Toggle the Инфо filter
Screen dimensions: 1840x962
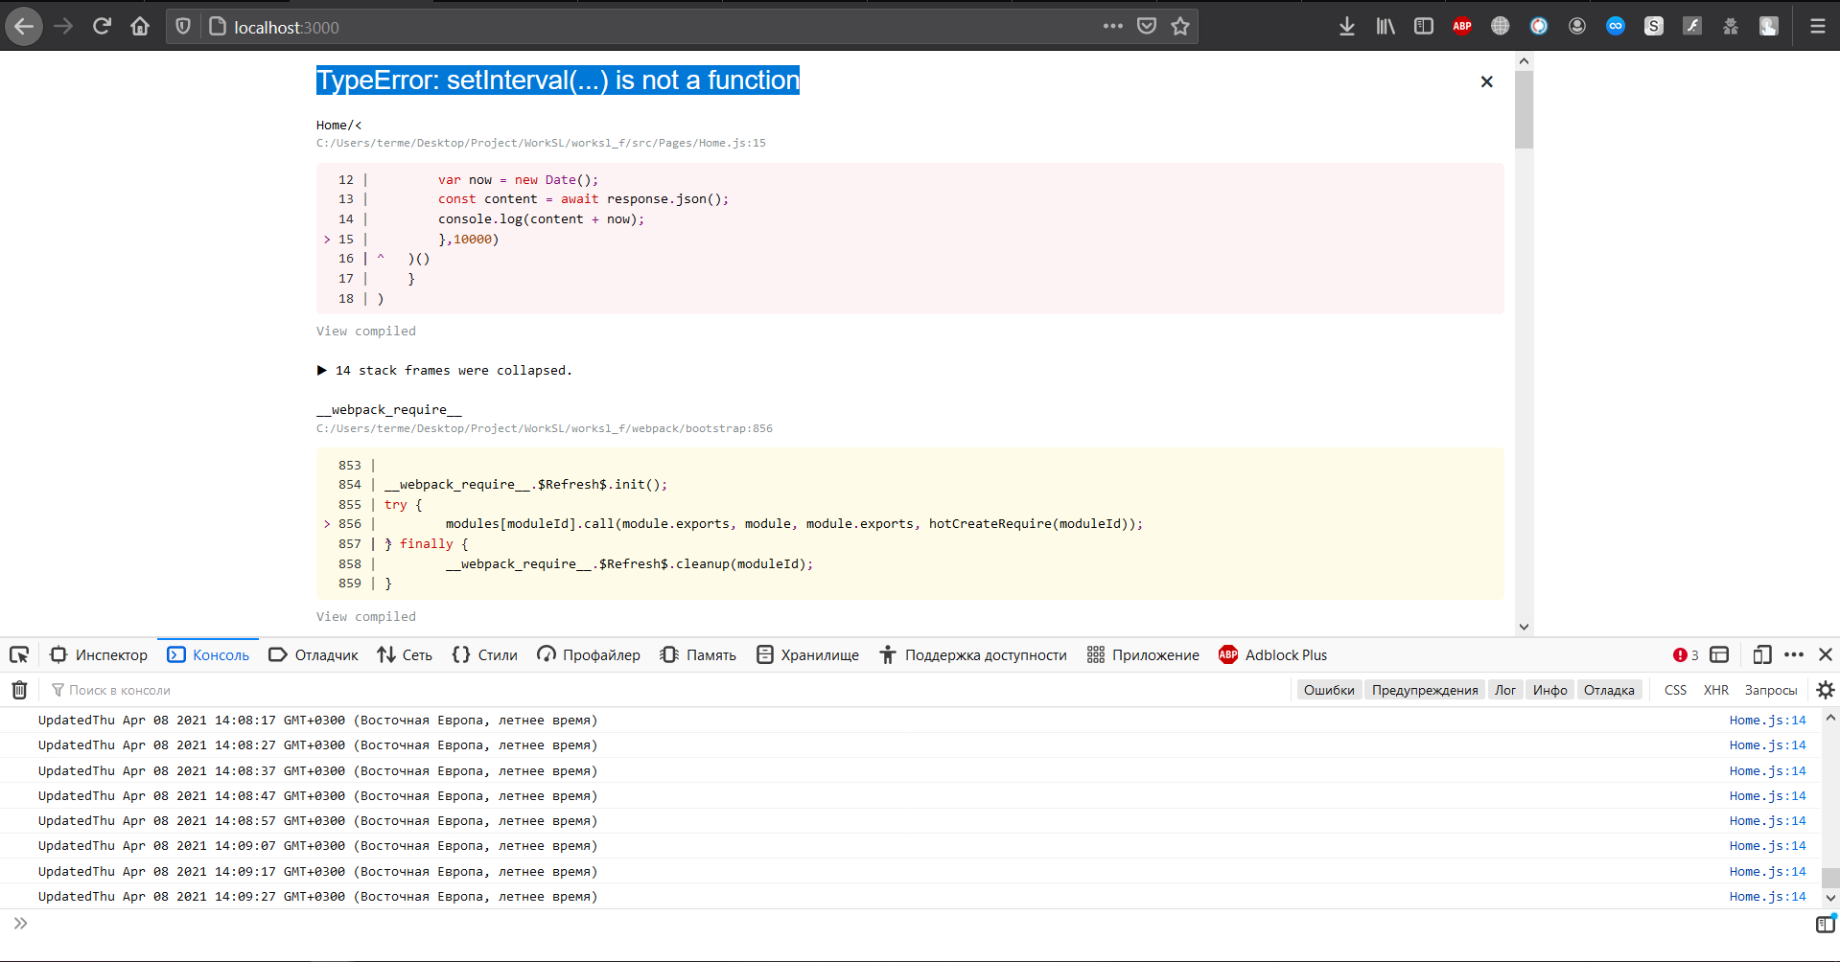[x=1549, y=690]
